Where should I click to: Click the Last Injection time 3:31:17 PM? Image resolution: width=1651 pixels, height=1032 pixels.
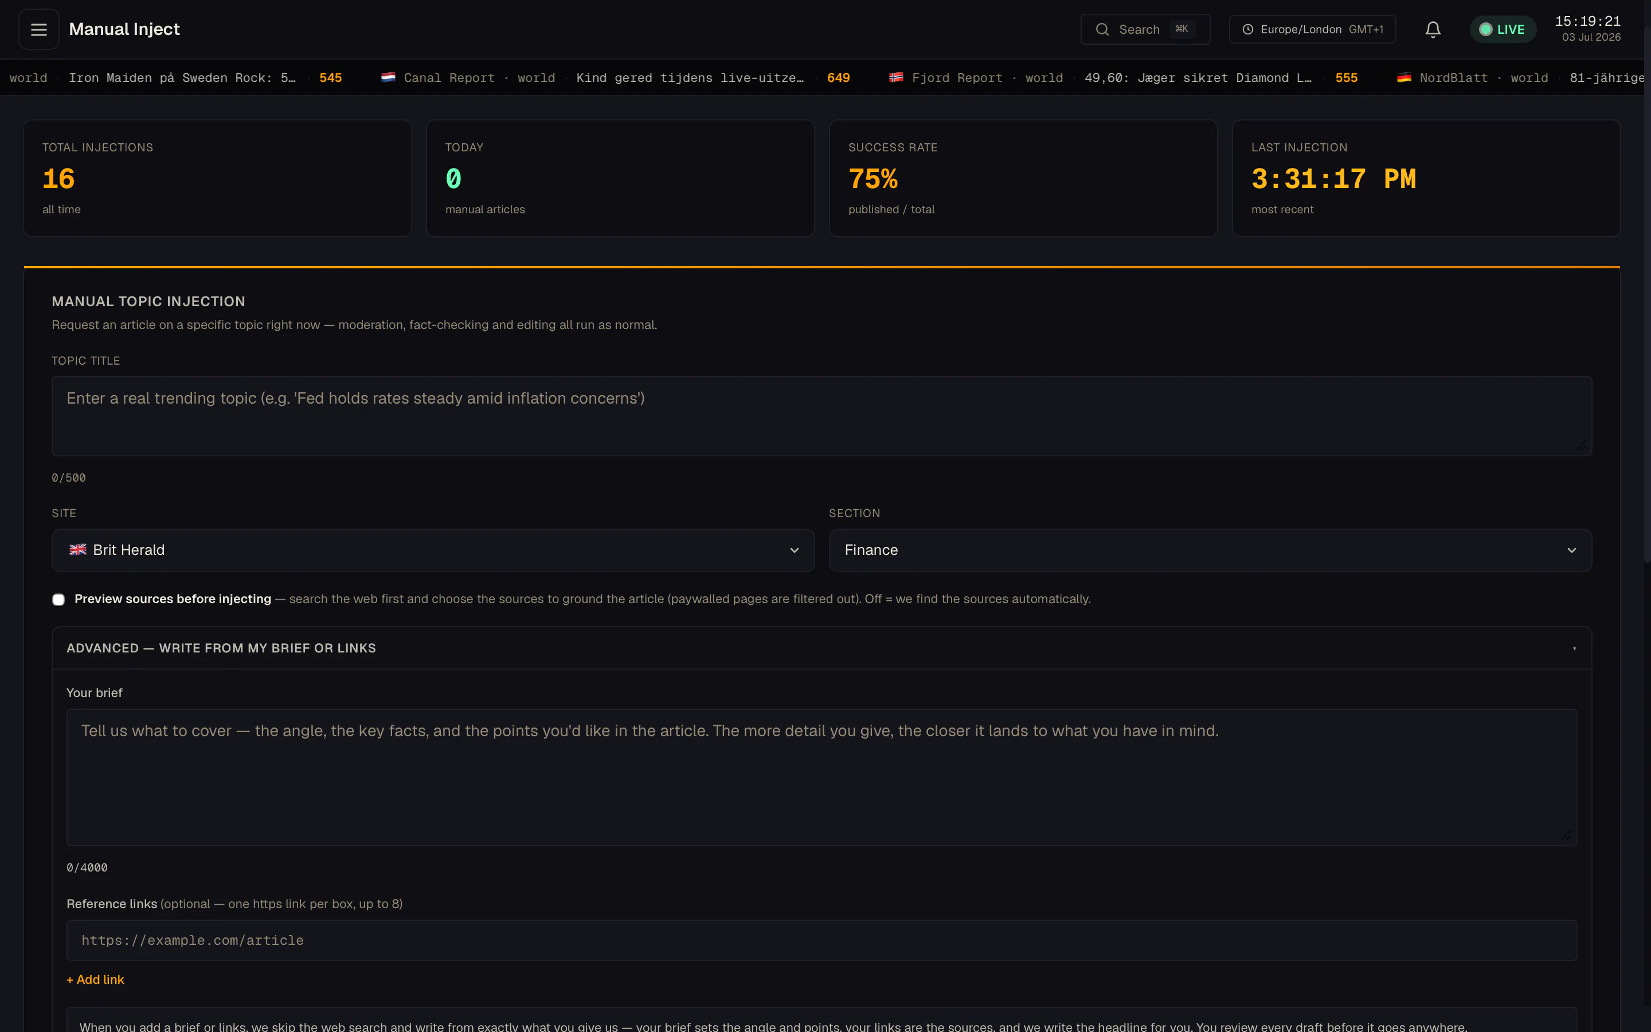pyautogui.click(x=1334, y=179)
